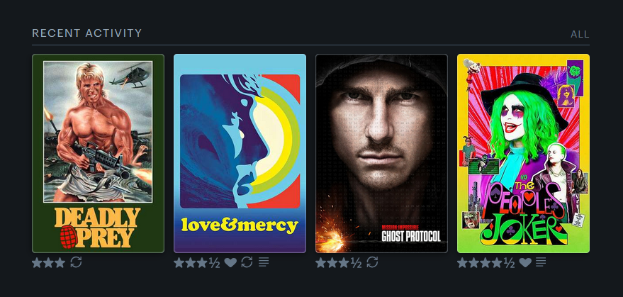Click the rewatch icon under Ghost Protocol
This screenshot has height=297, width=623.
click(x=372, y=262)
